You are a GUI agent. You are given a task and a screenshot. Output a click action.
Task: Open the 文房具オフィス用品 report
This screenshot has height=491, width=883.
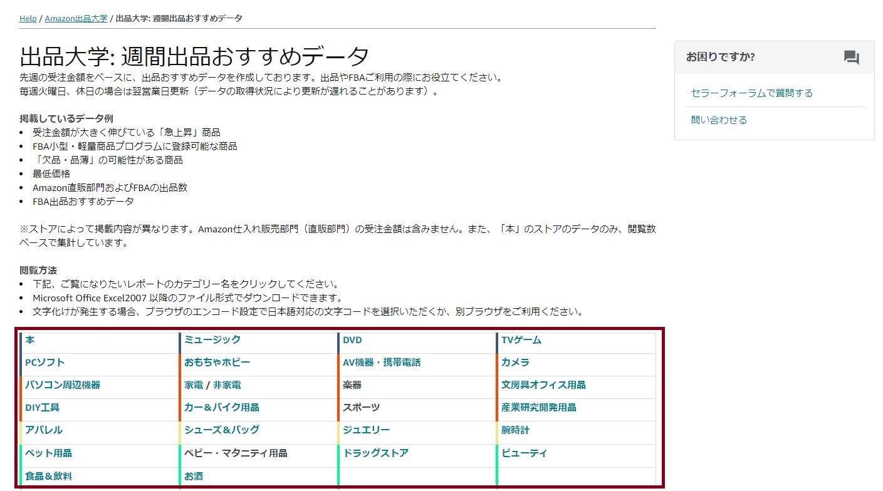(x=543, y=385)
